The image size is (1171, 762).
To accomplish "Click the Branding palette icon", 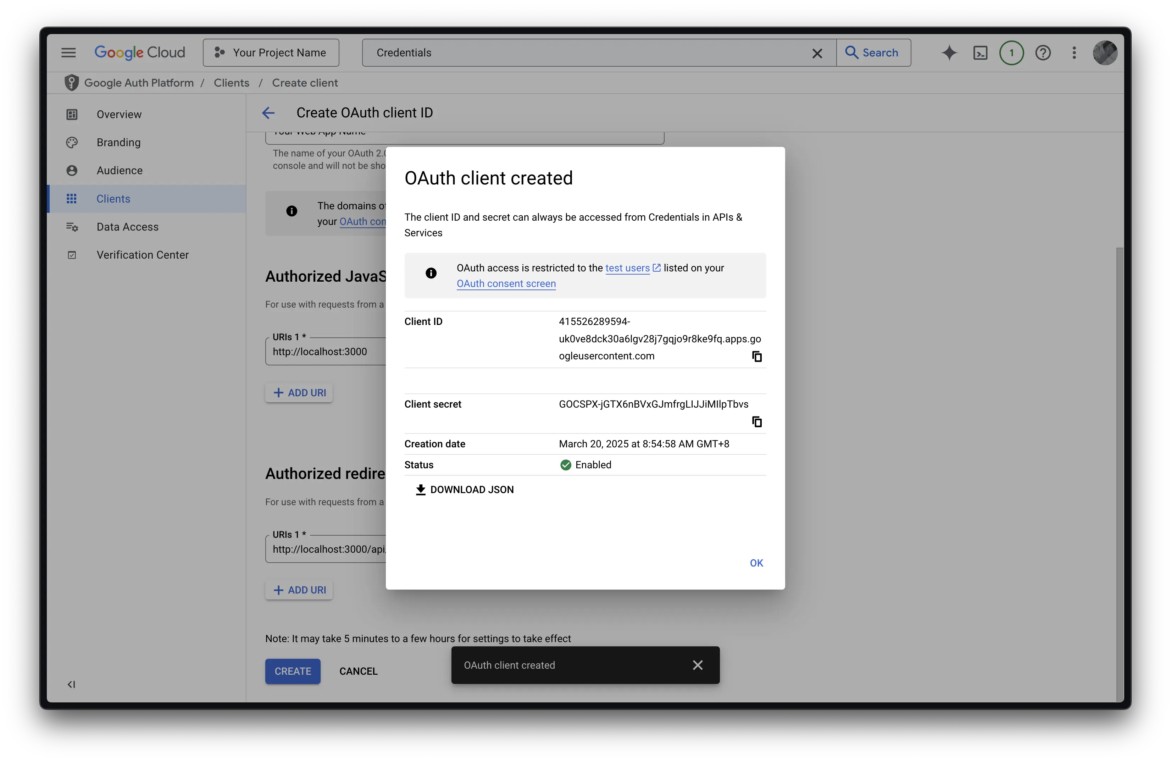I will point(72,142).
